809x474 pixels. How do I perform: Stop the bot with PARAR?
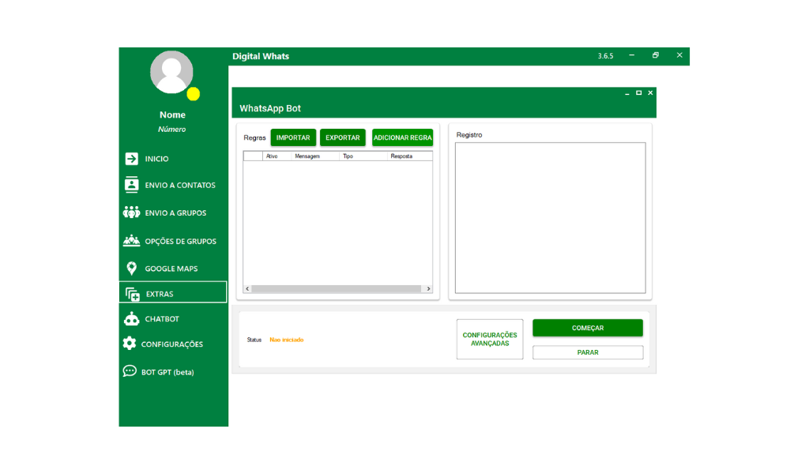588,352
